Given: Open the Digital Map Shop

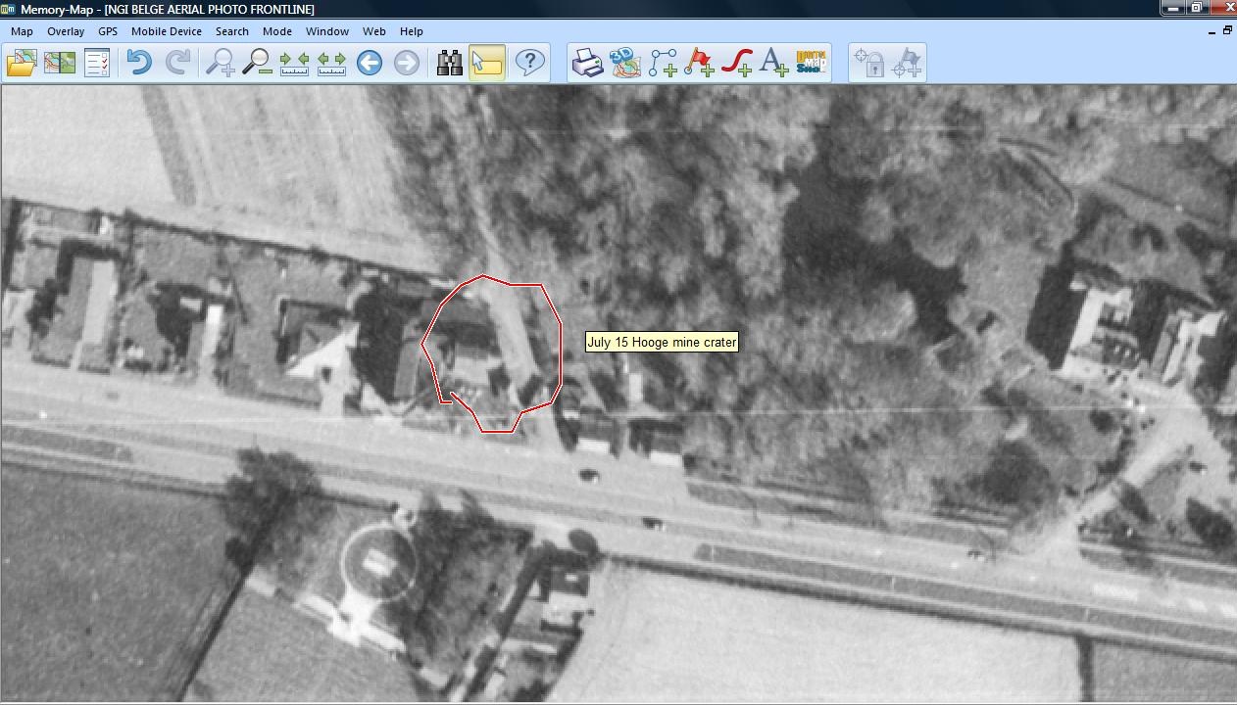Looking at the screenshot, I should point(812,63).
